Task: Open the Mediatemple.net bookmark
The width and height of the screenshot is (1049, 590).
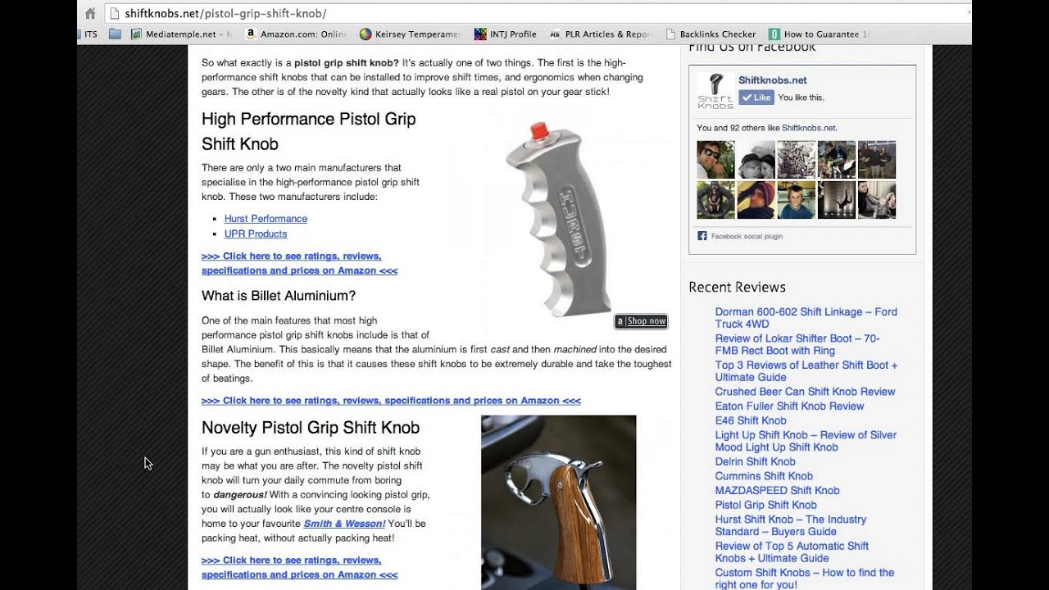Action: point(180,34)
